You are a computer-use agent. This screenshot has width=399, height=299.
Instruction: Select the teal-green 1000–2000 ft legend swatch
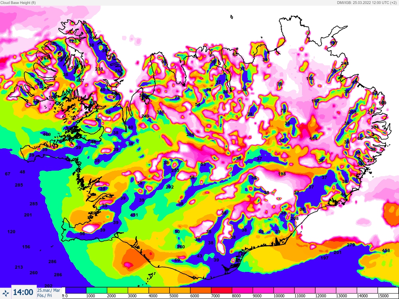(x=97, y=290)
